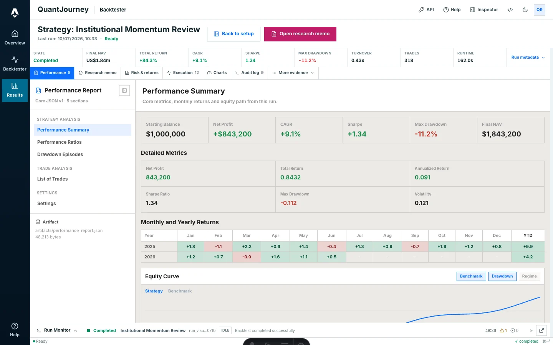
Task: Open the Audit log tab
Action: (x=250, y=73)
